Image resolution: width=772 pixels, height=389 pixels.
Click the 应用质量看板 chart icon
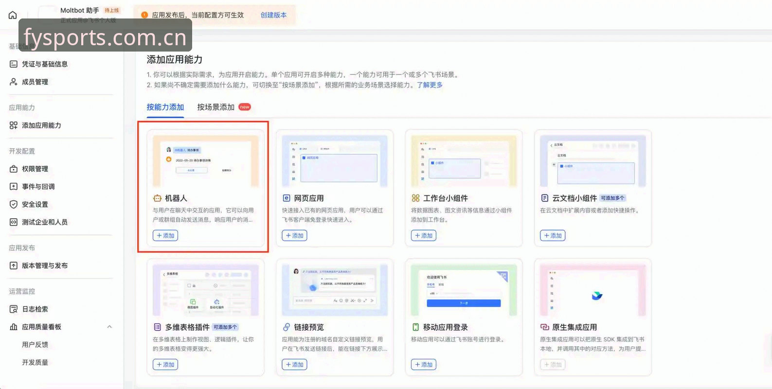coord(14,327)
